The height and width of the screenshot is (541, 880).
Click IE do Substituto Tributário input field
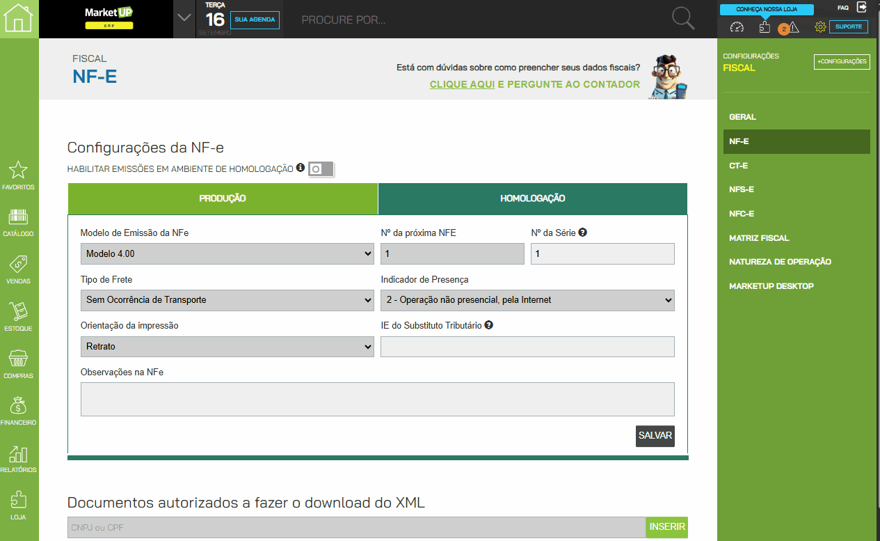tap(527, 347)
